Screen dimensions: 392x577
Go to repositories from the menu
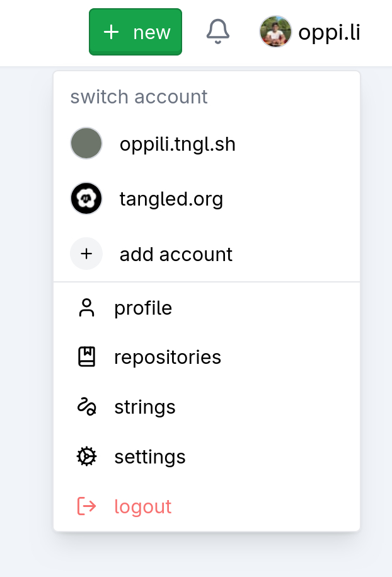coord(168,357)
